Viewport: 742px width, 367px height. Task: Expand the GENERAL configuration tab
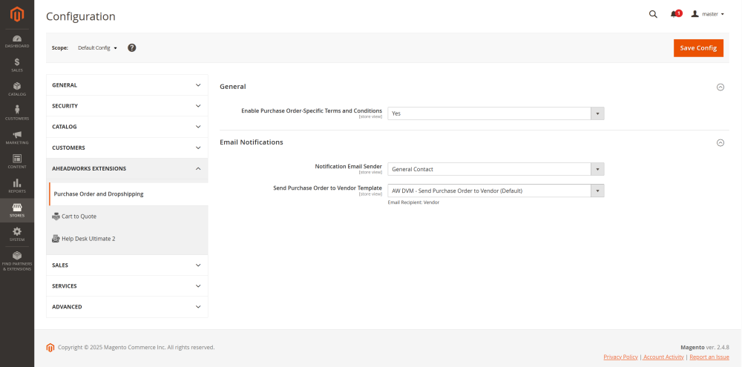pos(127,85)
